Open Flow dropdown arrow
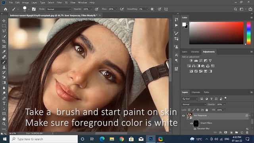The width and height of the screenshot is (254, 143). click(x=116, y=9)
